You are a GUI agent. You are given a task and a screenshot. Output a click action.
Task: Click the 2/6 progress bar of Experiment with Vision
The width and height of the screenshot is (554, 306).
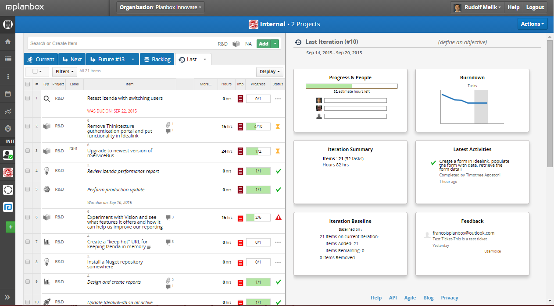click(x=258, y=217)
